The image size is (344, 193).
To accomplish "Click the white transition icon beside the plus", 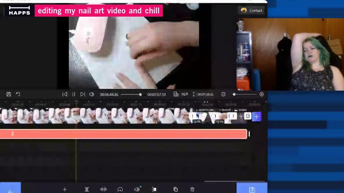I will point(248,116).
